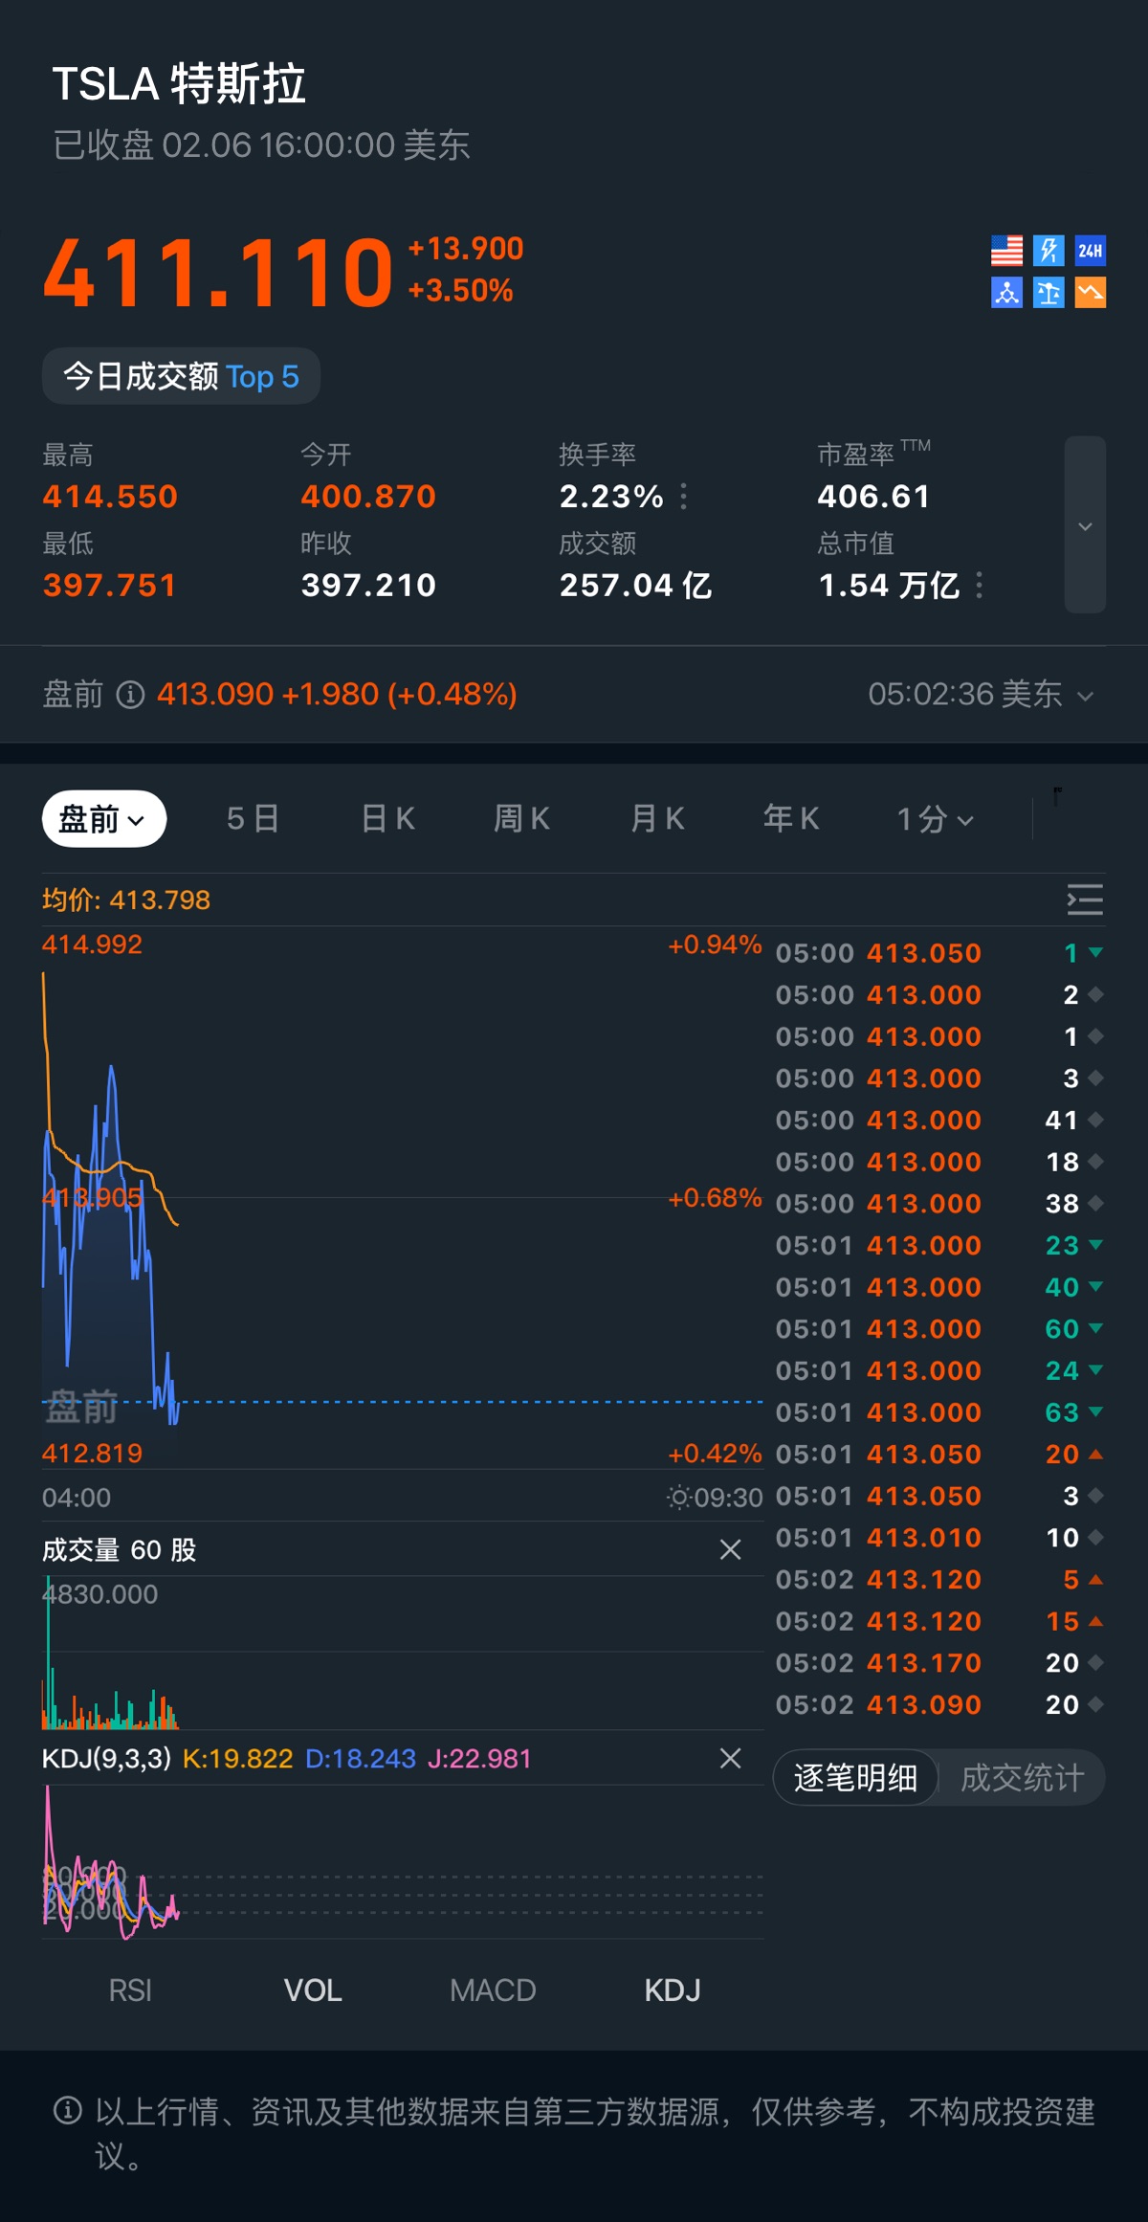The height and width of the screenshot is (2222, 1148).
Task: Toggle the MACD indicator
Action: [x=493, y=1990]
